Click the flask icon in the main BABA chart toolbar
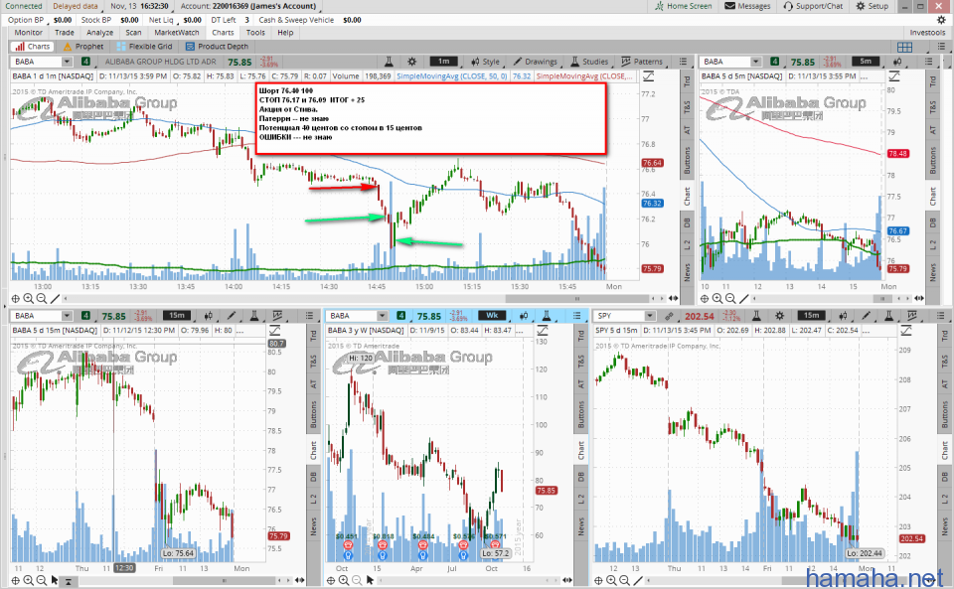 [389, 62]
